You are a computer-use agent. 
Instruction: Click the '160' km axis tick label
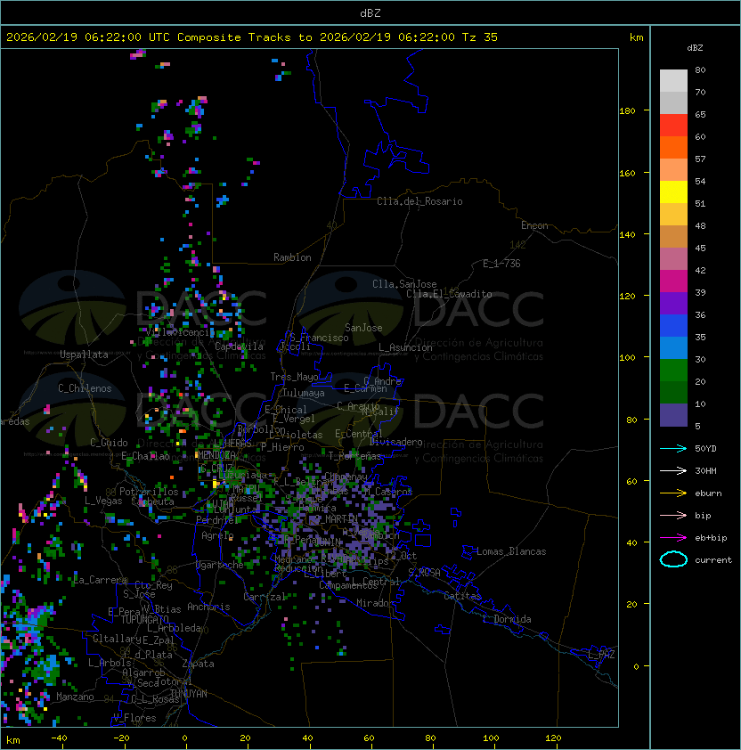coord(627,173)
